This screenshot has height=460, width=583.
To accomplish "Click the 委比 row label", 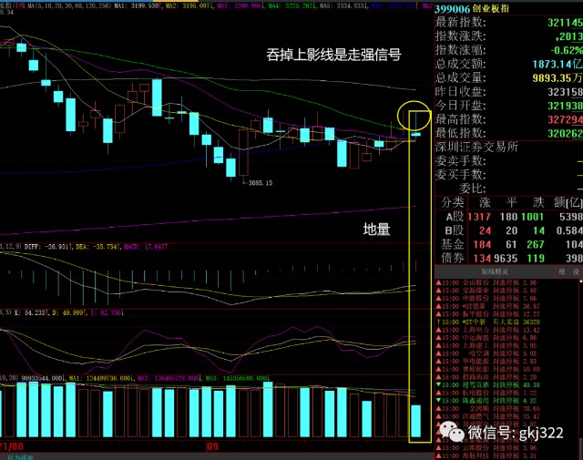I will point(472,189).
